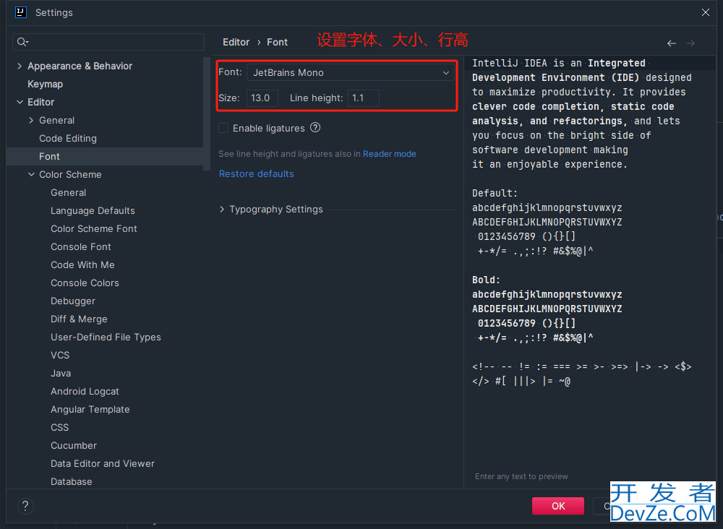This screenshot has height=529, width=723.
Task: Expand the General node under Editor
Action: coord(31,120)
